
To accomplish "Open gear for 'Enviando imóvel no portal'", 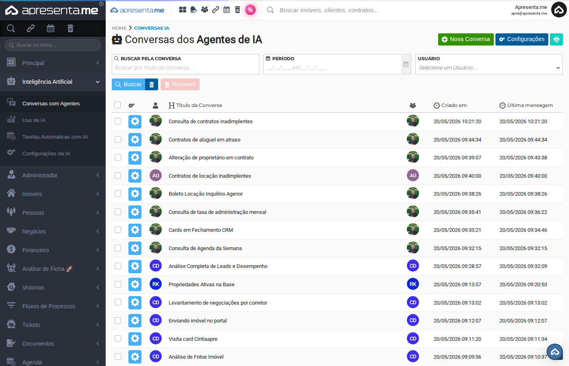I will (x=135, y=320).
